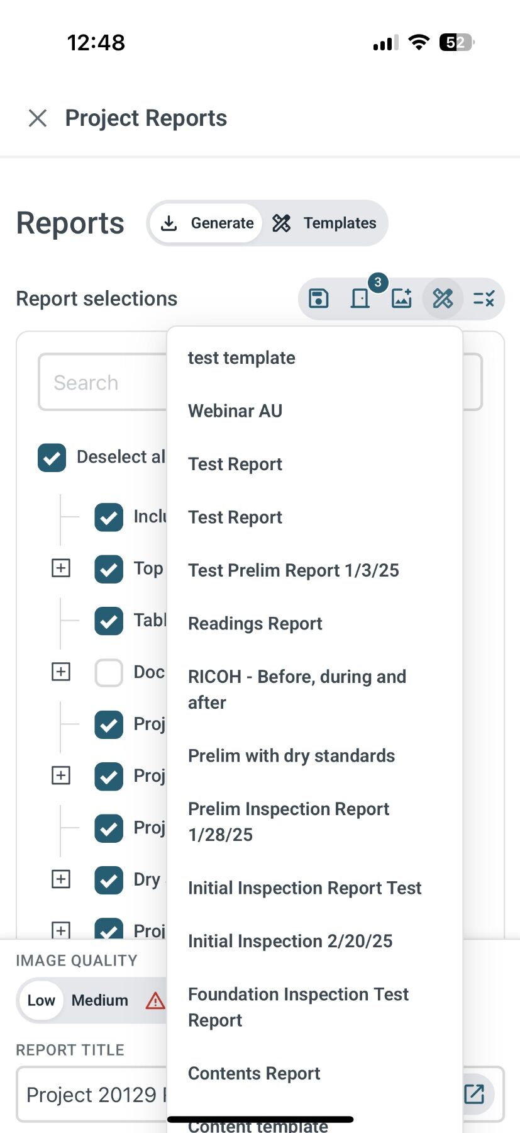Expand the Doc tree node

pyautogui.click(x=60, y=672)
